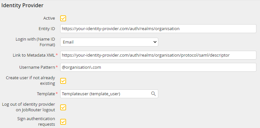
Task: Click the Identity Provider heading
Action: [22, 5]
